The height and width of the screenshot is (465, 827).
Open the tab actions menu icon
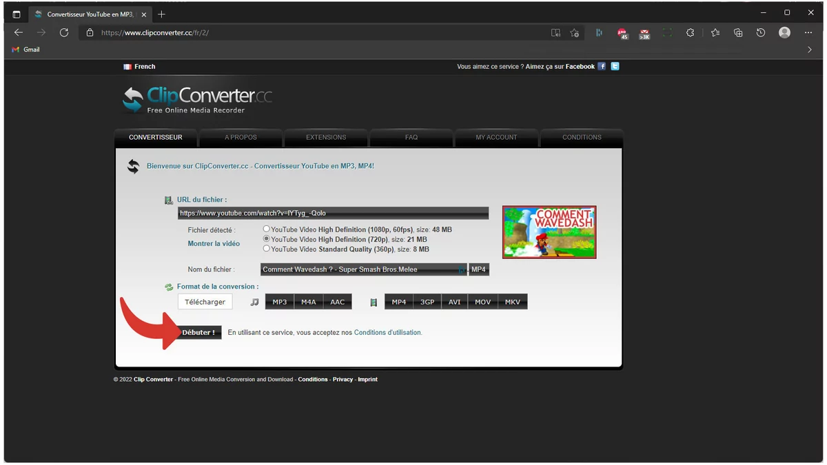point(17,14)
